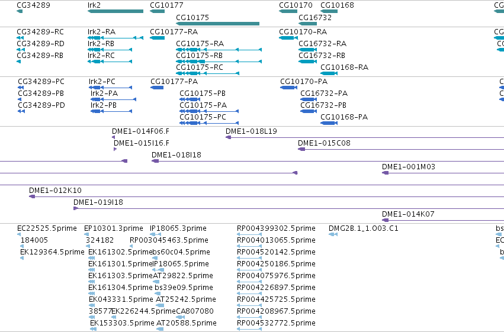Image resolution: width=504 pixels, height=332 pixels.
Task: Click protein CG10175-PA
Action: tap(203, 105)
